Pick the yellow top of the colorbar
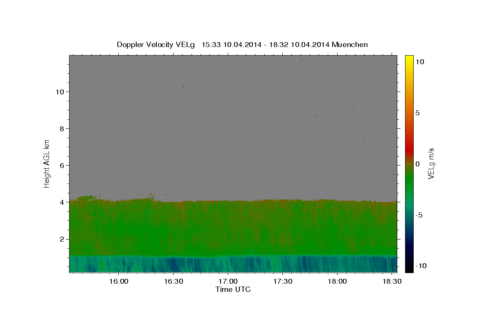The height and width of the screenshot is (327, 491). pos(409,59)
